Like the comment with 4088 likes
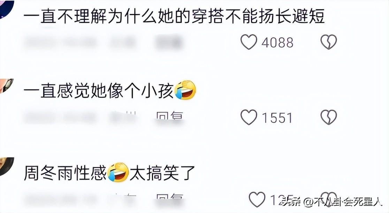Viewport: 389px width, 213px height. 249,42
